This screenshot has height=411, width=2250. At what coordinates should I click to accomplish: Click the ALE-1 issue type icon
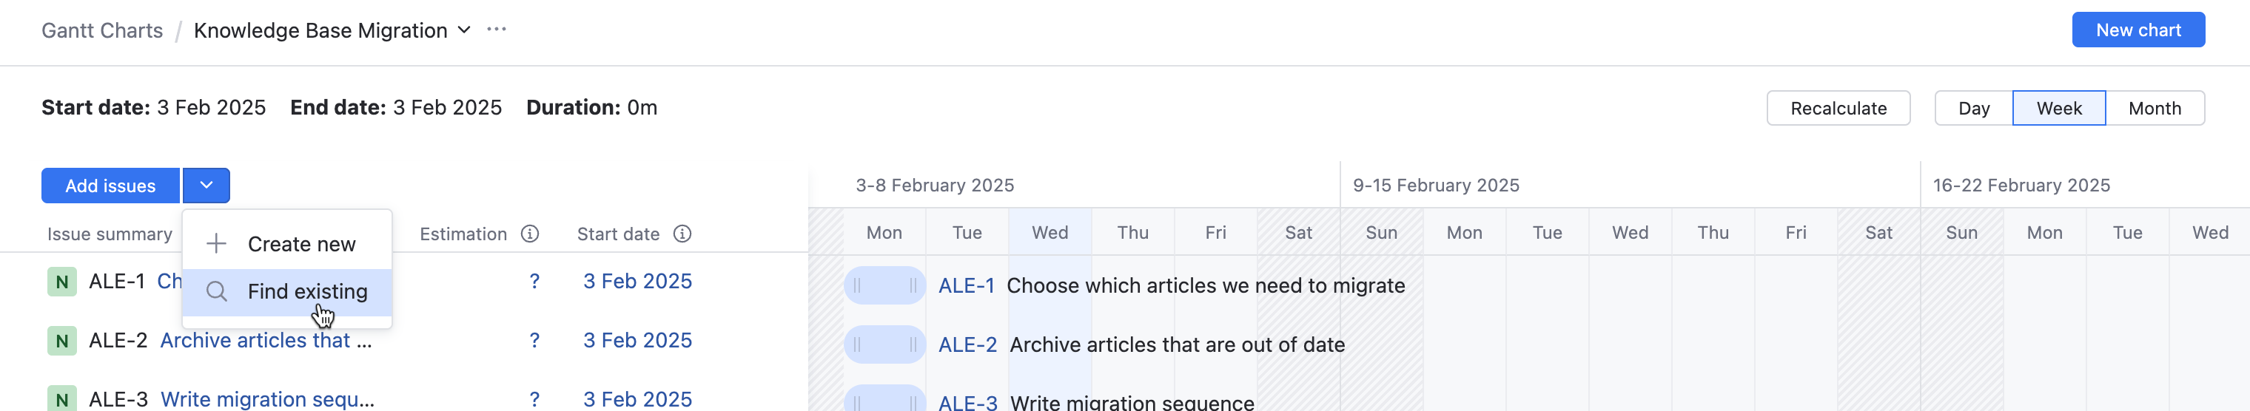click(61, 282)
